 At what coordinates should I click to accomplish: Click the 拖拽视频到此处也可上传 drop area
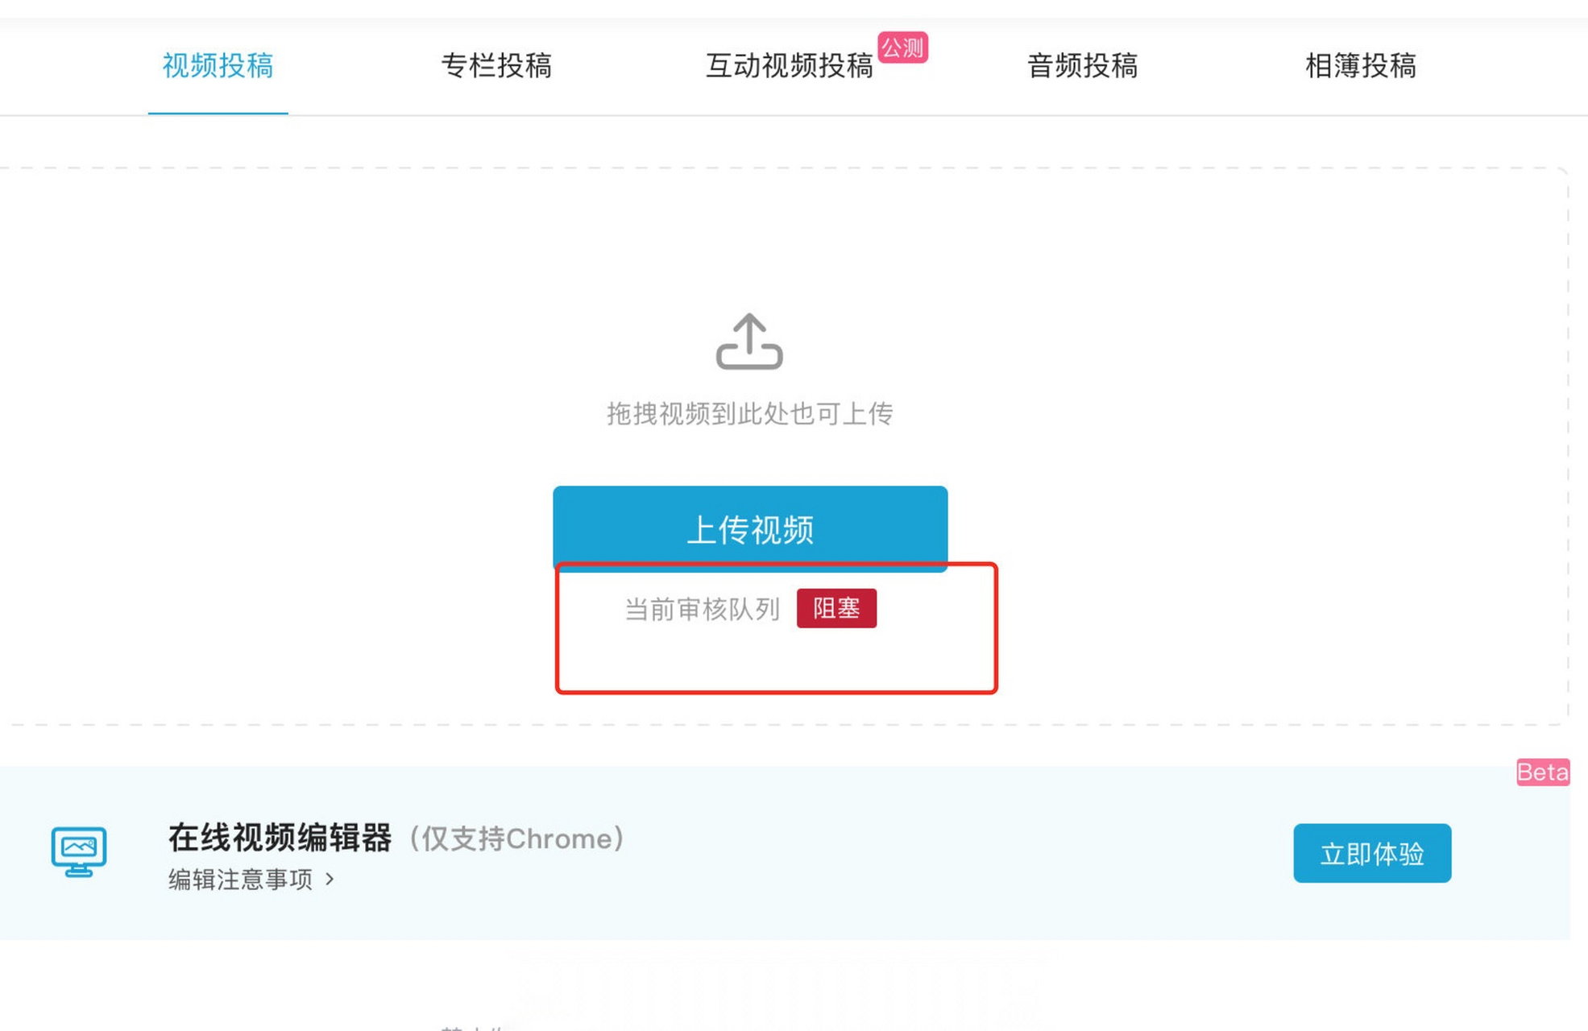pos(750,412)
